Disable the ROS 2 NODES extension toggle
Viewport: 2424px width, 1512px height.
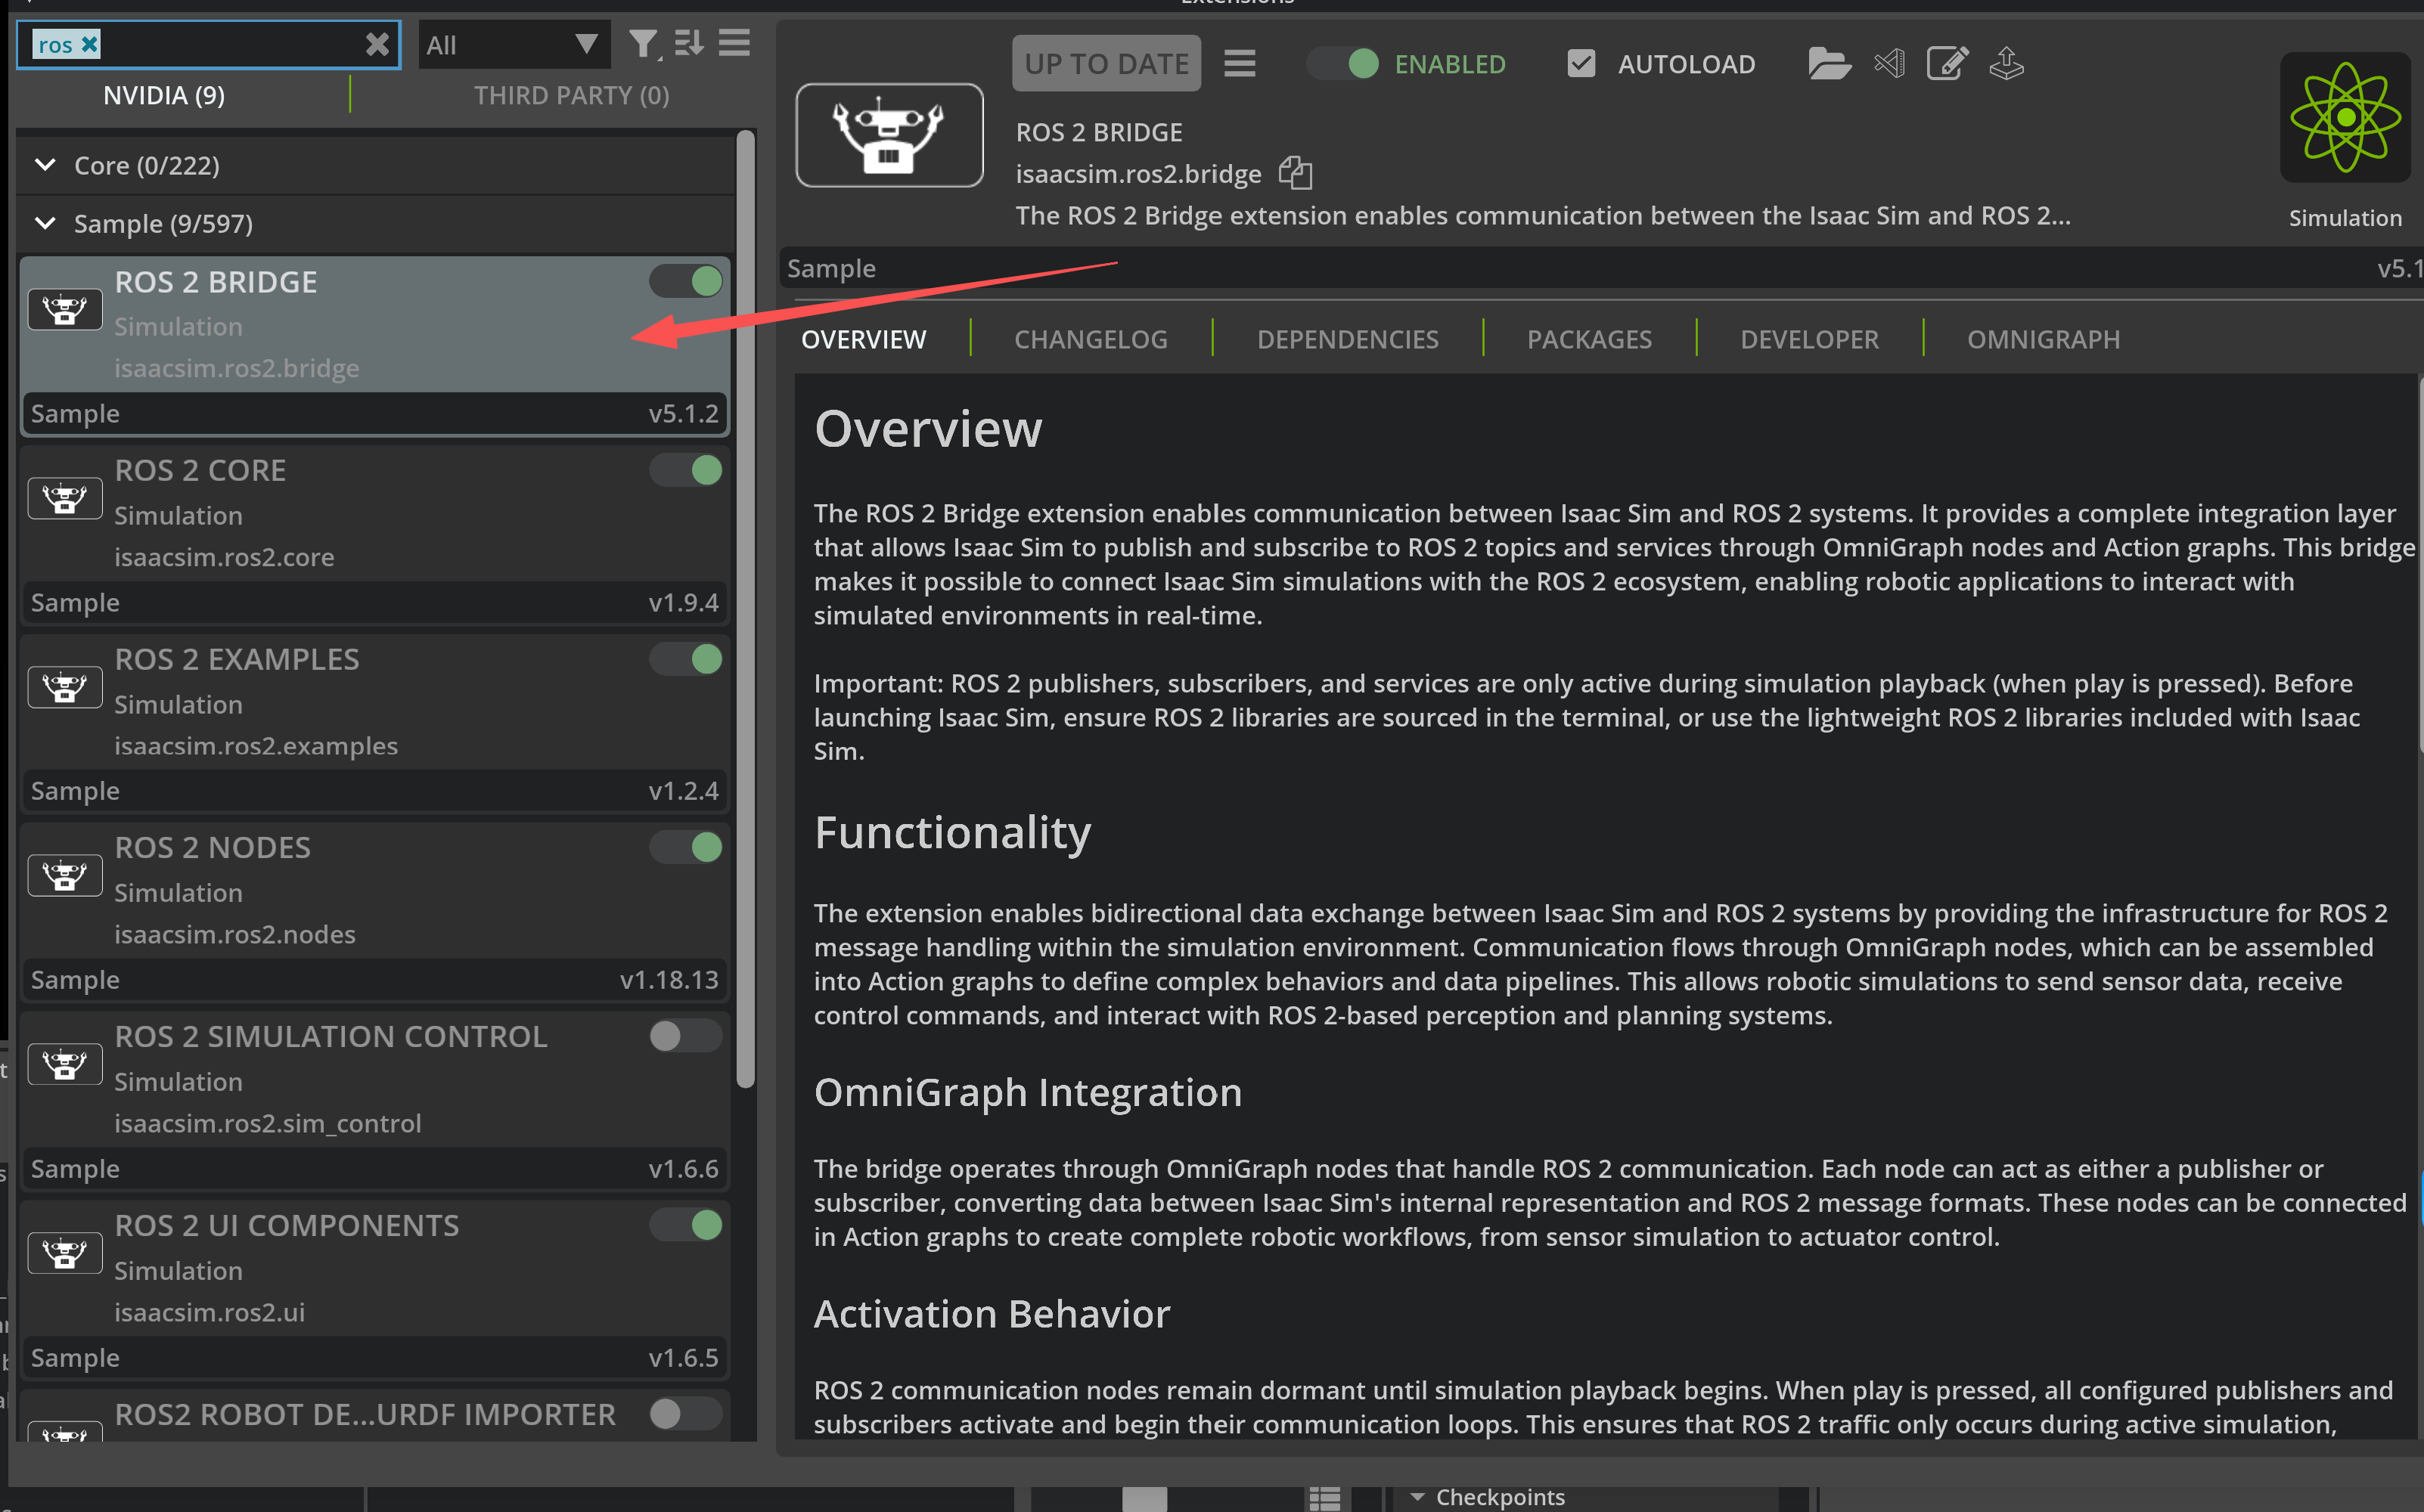[686, 847]
